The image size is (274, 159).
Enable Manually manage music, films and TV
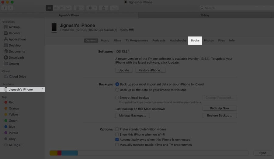(x=117, y=145)
